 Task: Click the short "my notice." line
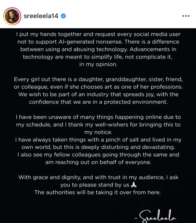click(x=98, y=132)
